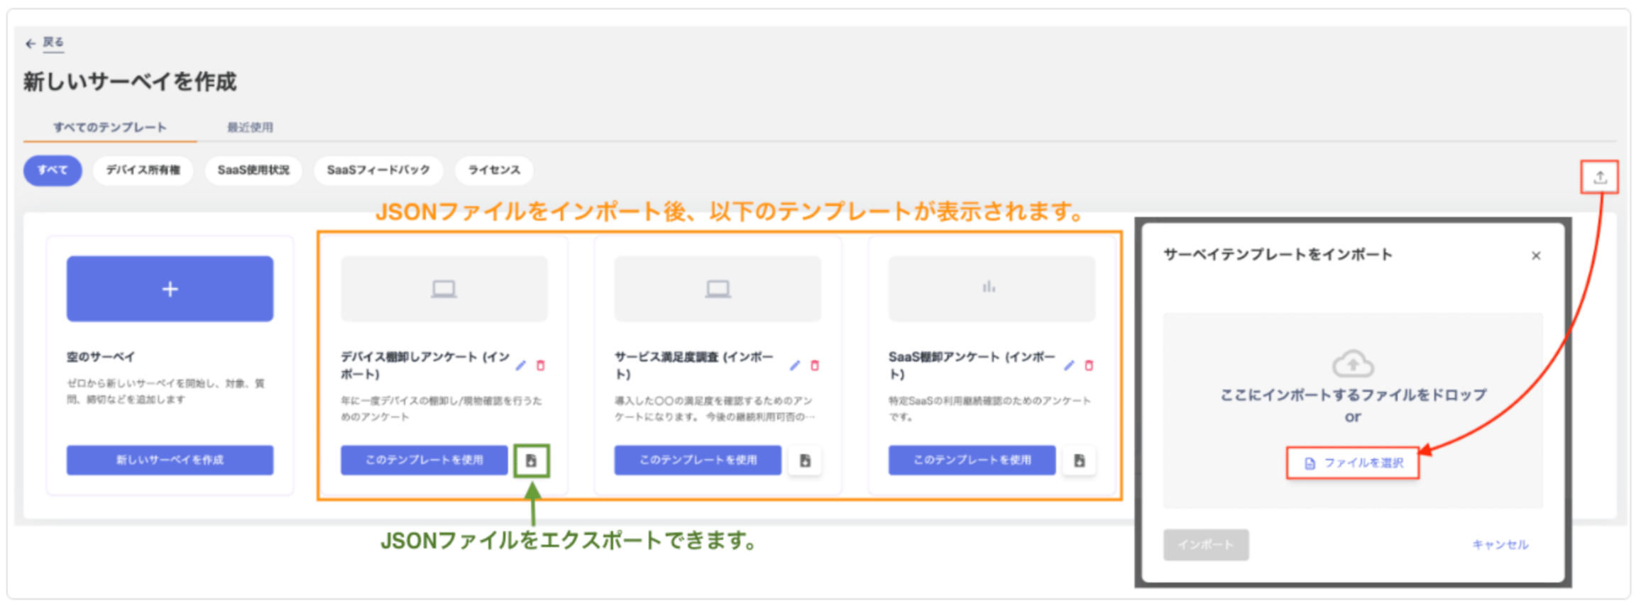Click 空のサーベイ card title

point(101,357)
